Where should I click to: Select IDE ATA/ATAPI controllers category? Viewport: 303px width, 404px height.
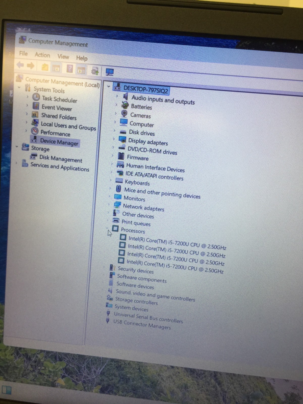[155, 176]
